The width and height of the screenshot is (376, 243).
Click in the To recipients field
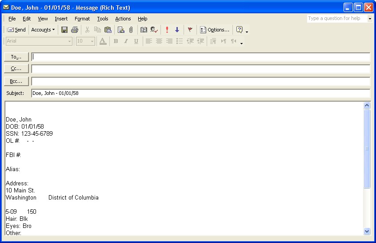(201, 57)
